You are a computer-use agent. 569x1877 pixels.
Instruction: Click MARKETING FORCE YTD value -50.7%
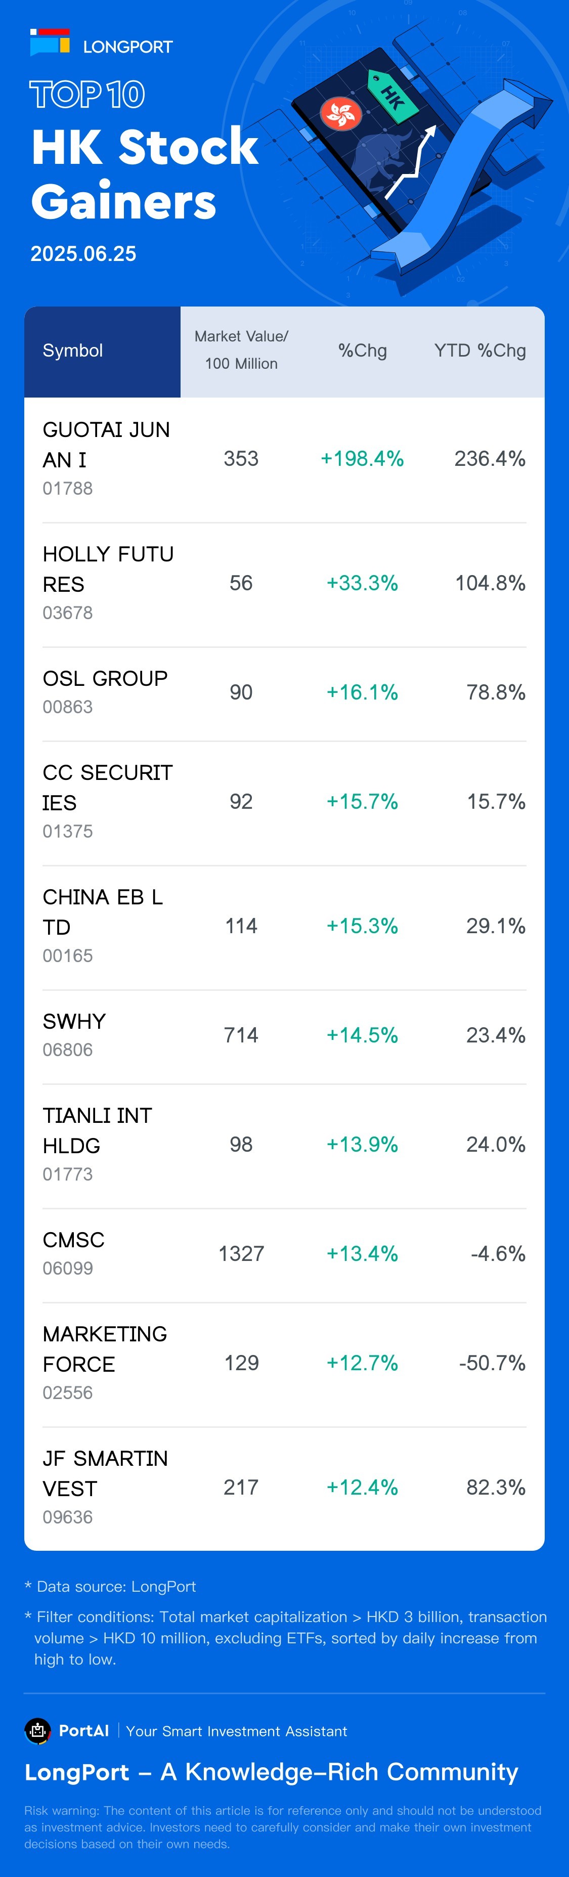coord(492,1363)
